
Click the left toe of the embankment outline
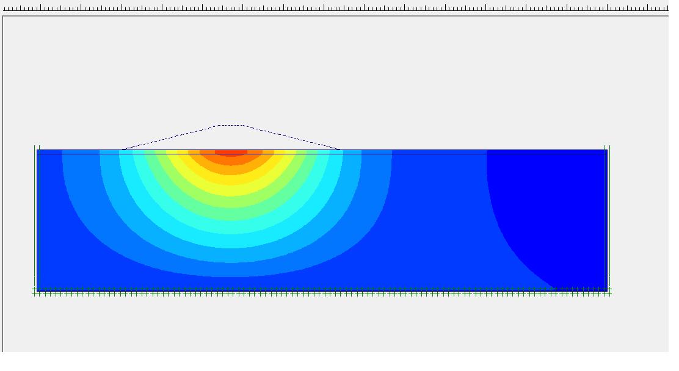tap(123, 149)
